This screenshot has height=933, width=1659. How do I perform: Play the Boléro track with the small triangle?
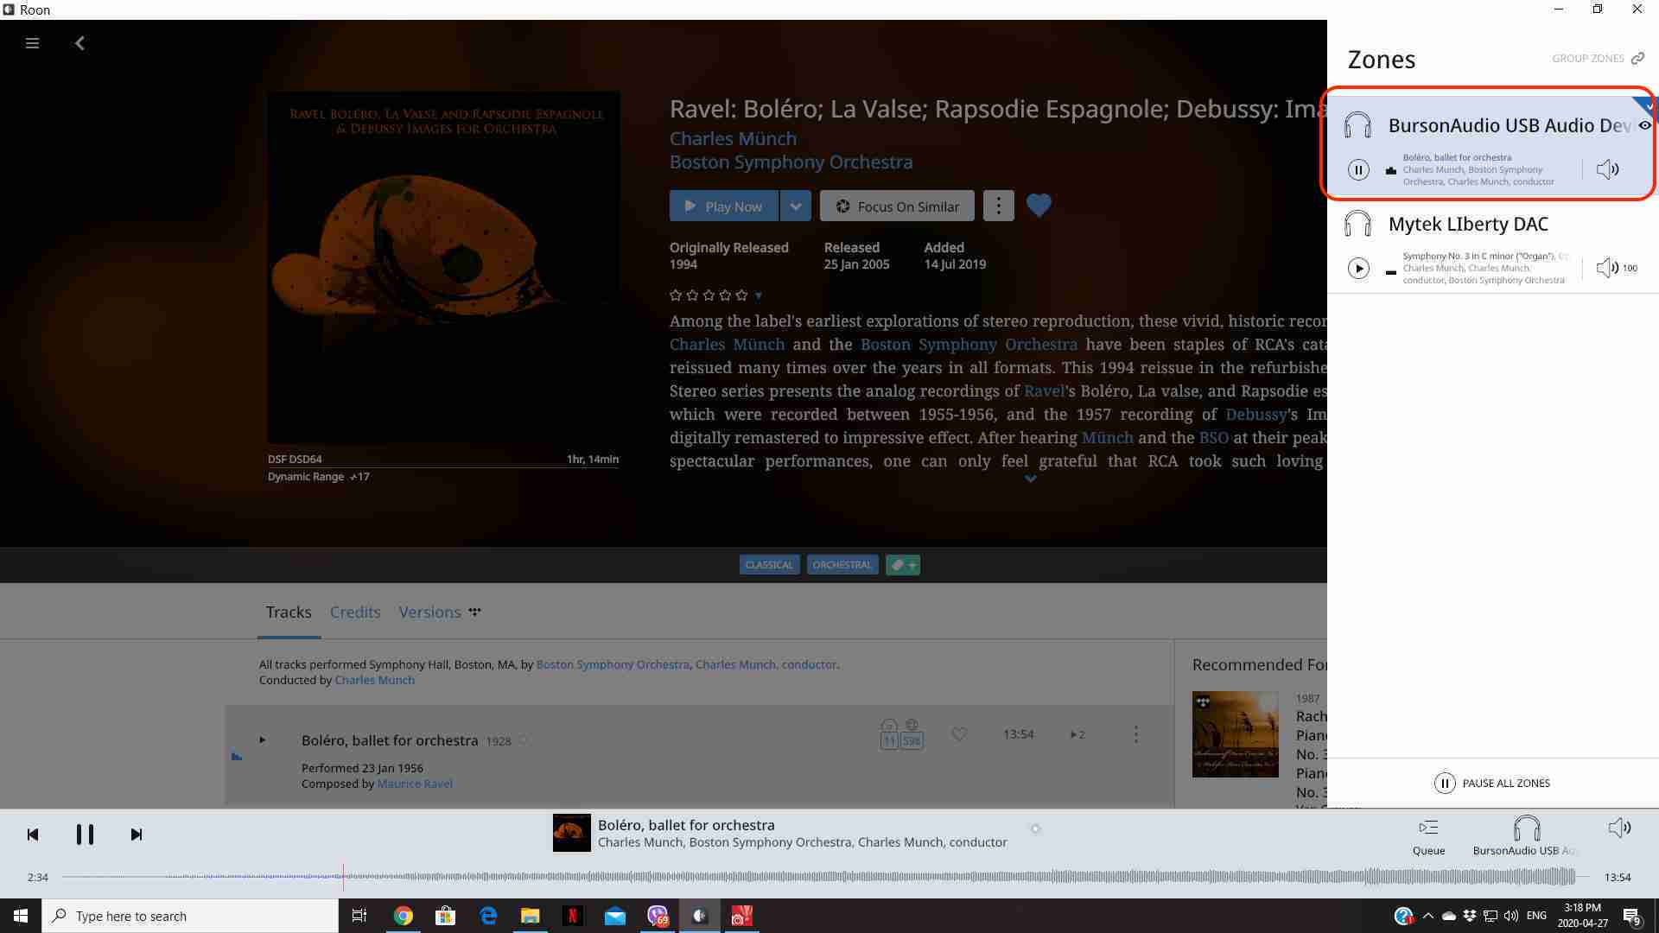[262, 739]
